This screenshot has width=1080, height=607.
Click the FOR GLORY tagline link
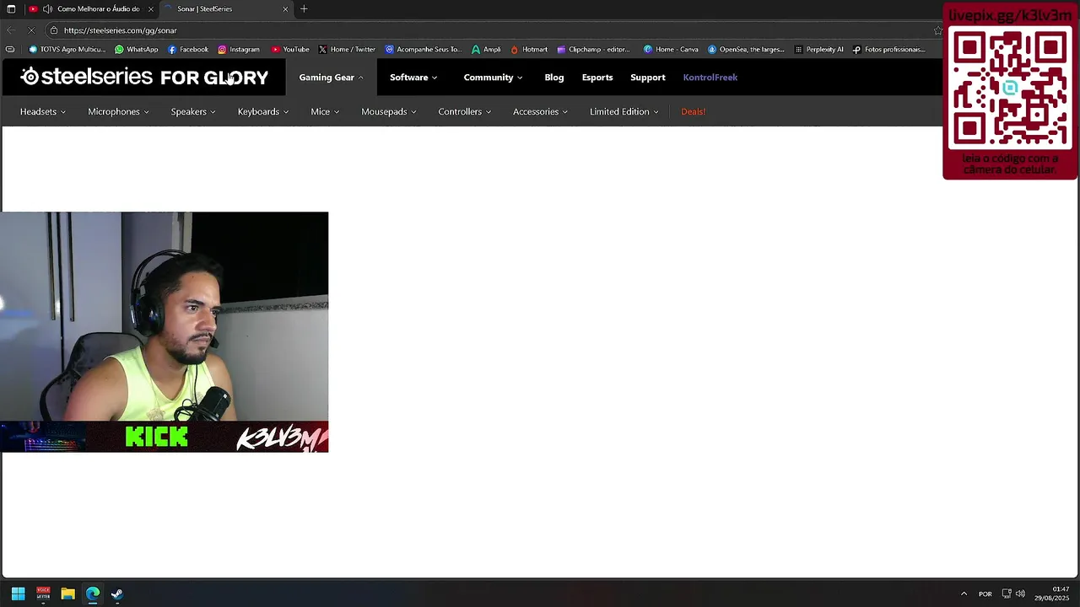pyautogui.click(x=214, y=77)
